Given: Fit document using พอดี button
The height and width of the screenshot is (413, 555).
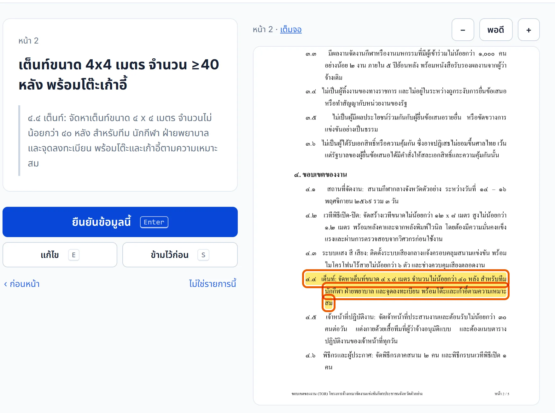Looking at the screenshot, I should pos(496,30).
